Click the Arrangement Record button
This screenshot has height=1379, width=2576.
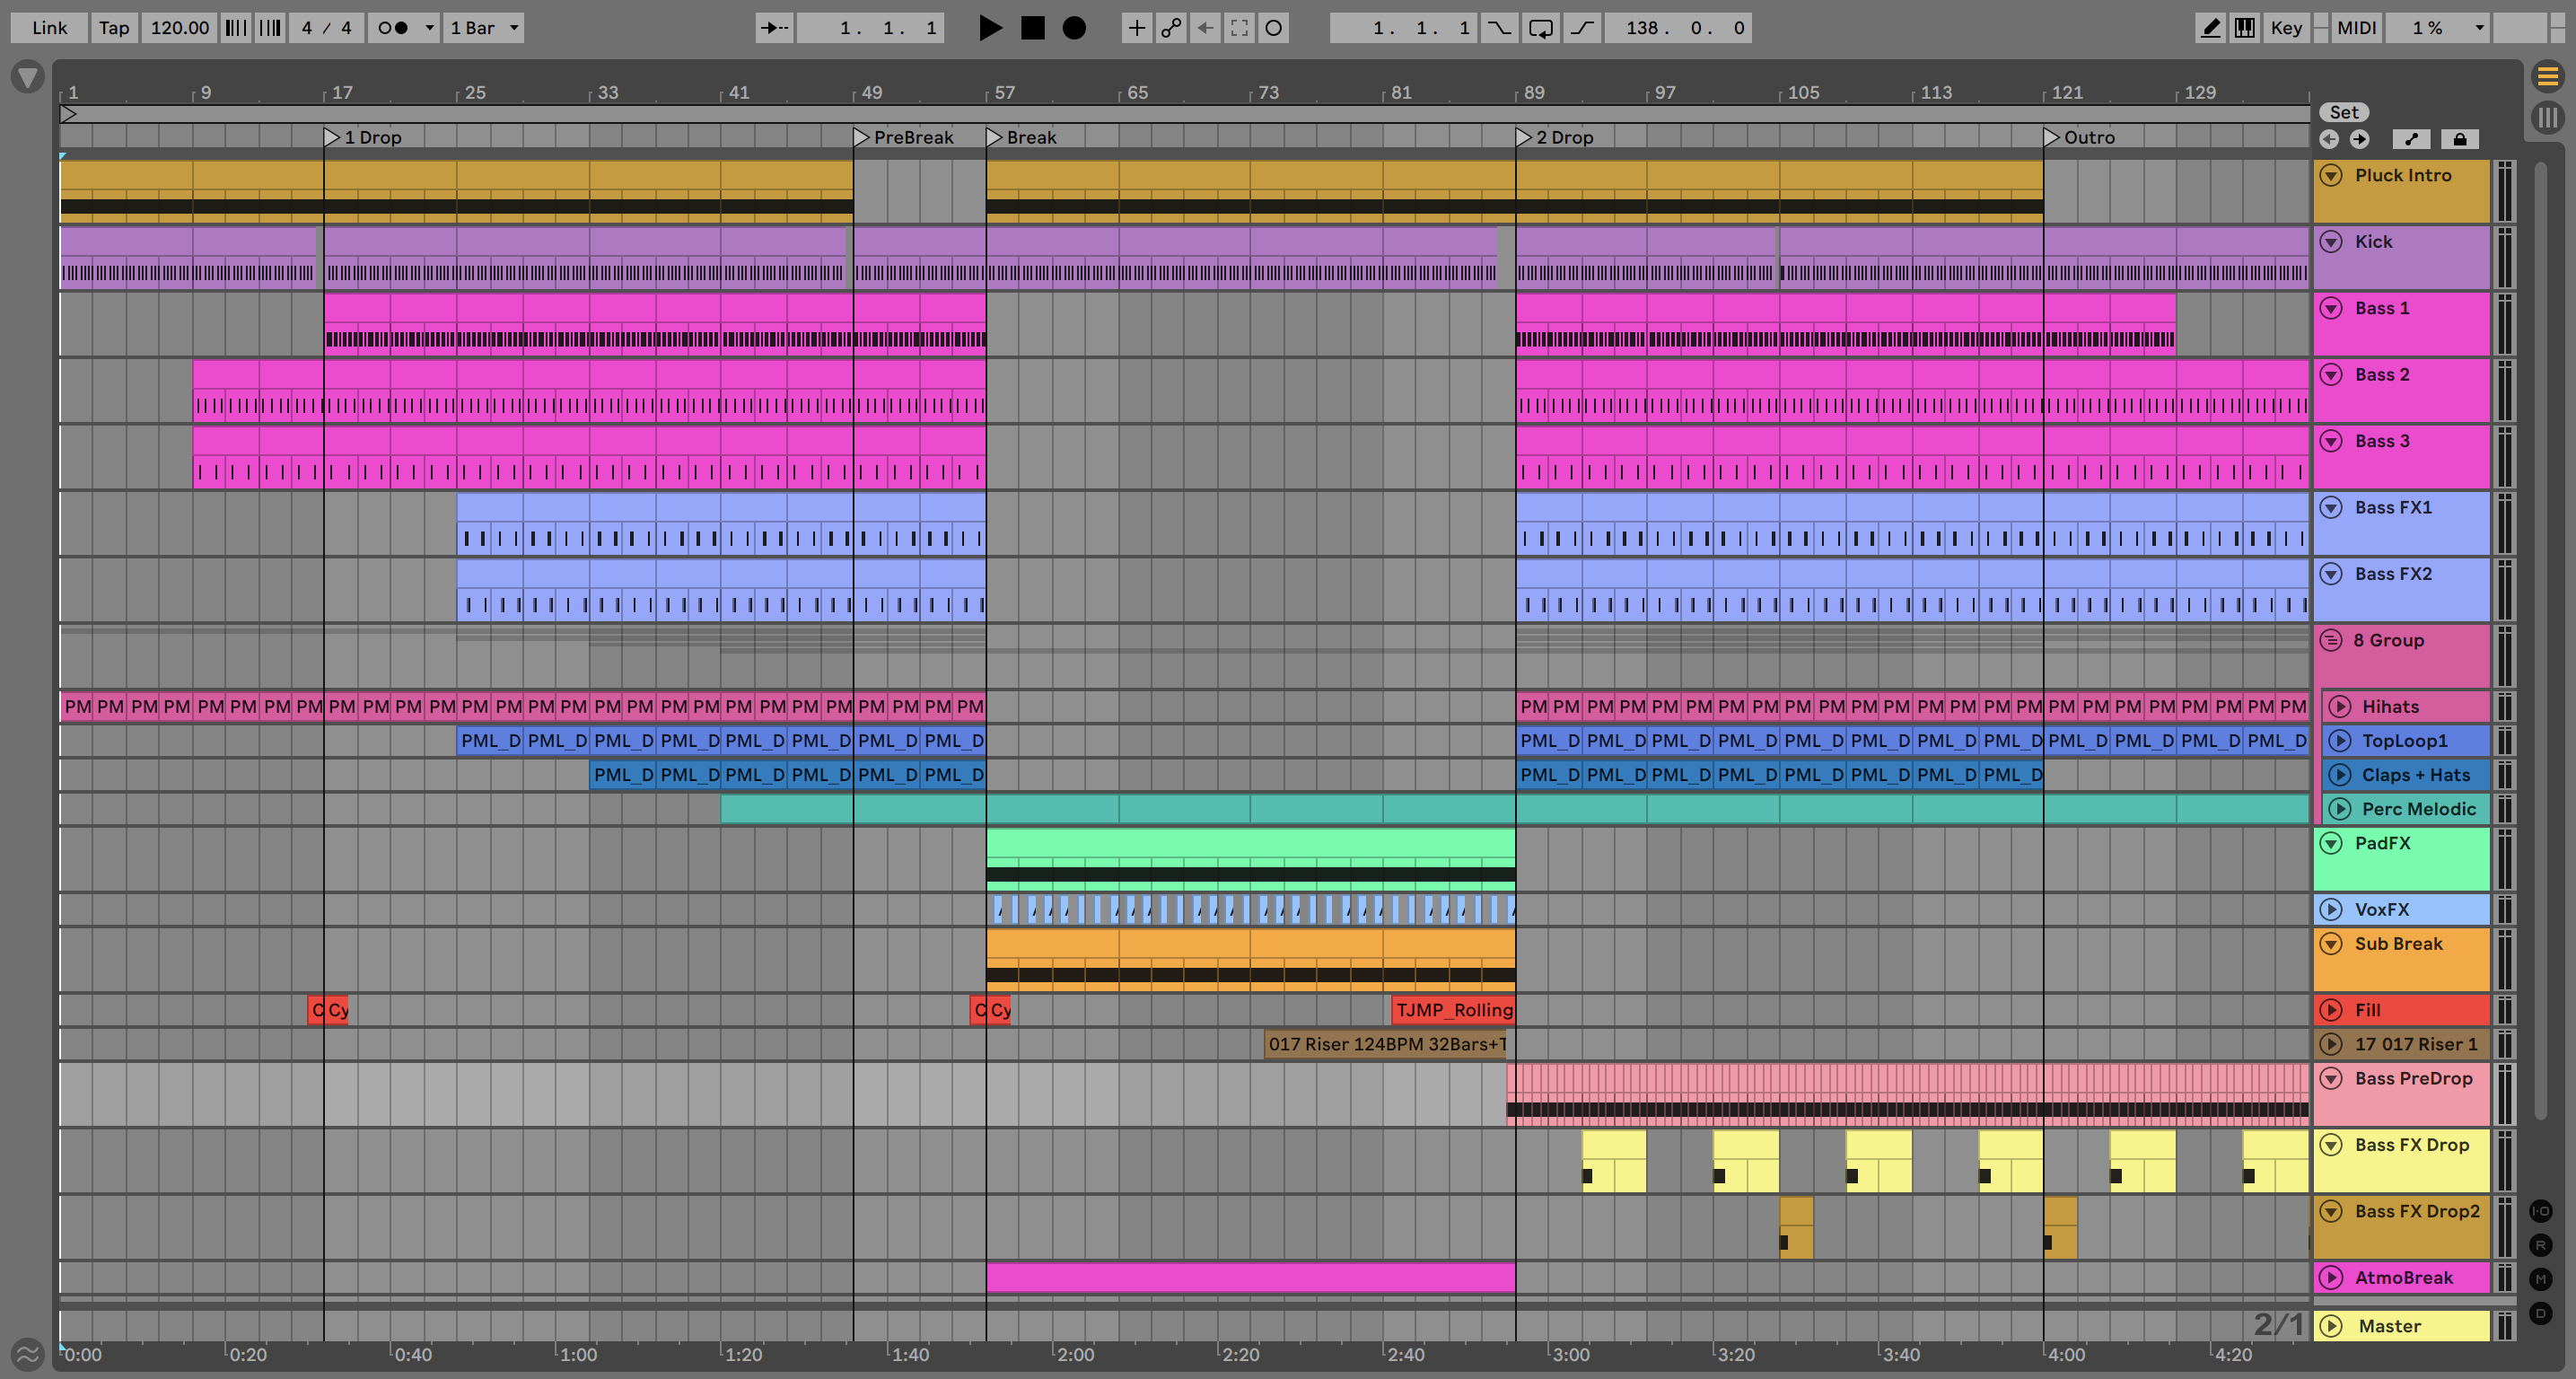[x=1073, y=28]
